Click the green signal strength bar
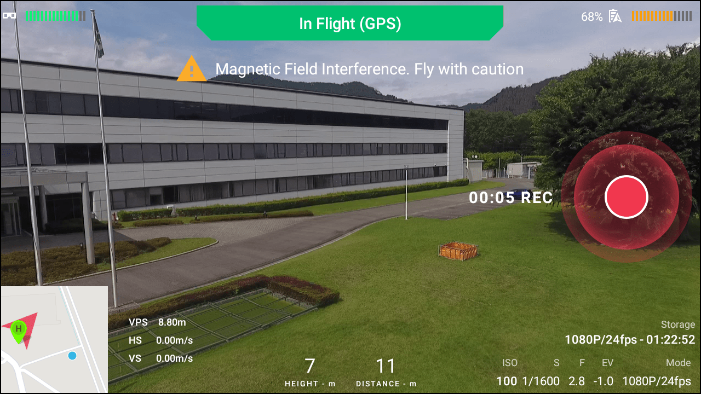The width and height of the screenshot is (701, 394). 55,16
